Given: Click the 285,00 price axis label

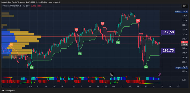Looking at the screenshot, I should [185, 62].
